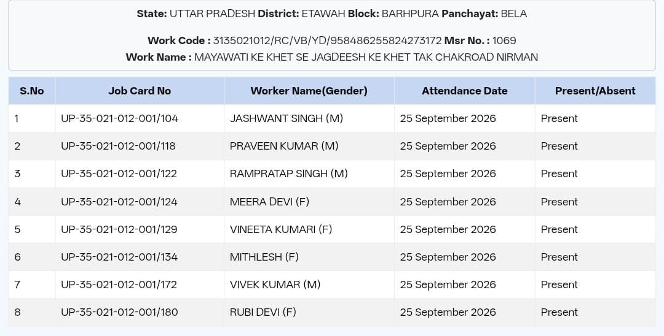Click the Work Code number text
The width and height of the screenshot is (664, 336).
pyautogui.click(x=327, y=40)
